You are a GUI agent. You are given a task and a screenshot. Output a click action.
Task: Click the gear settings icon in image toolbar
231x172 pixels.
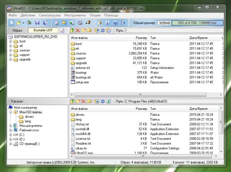click(x=103, y=30)
